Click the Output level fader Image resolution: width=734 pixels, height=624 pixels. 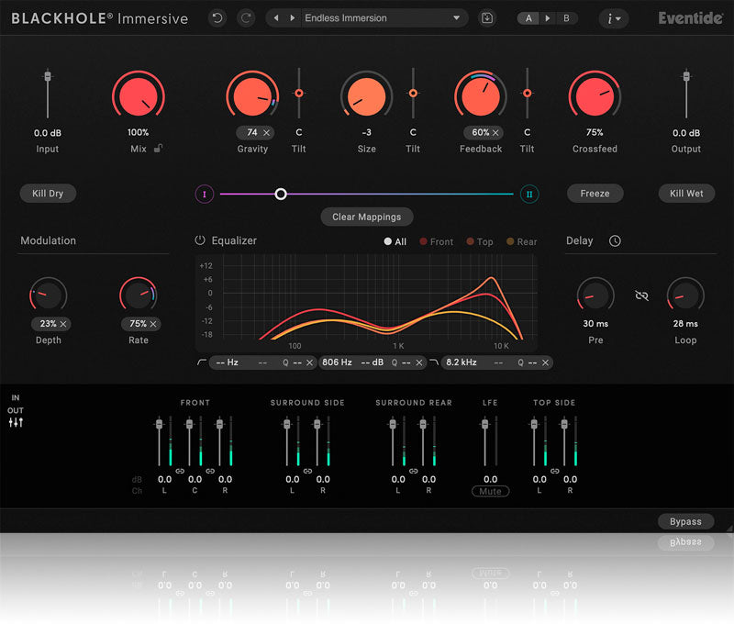686,76
